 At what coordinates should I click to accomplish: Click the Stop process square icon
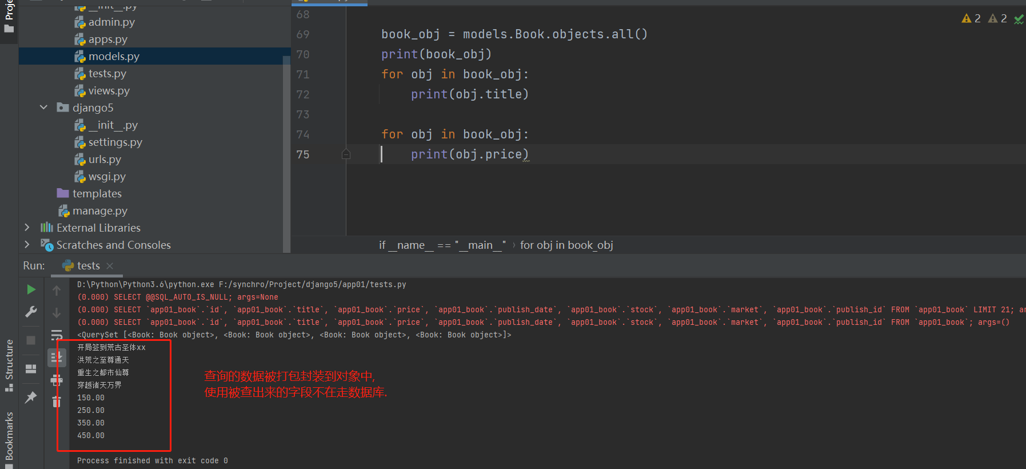[x=31, y=340]
